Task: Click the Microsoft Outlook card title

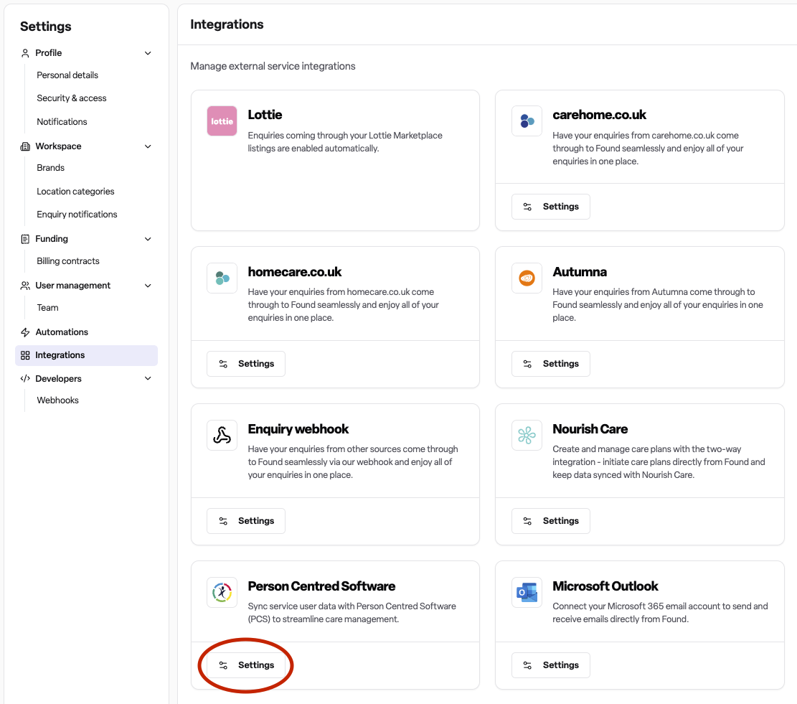Action: 605,586
